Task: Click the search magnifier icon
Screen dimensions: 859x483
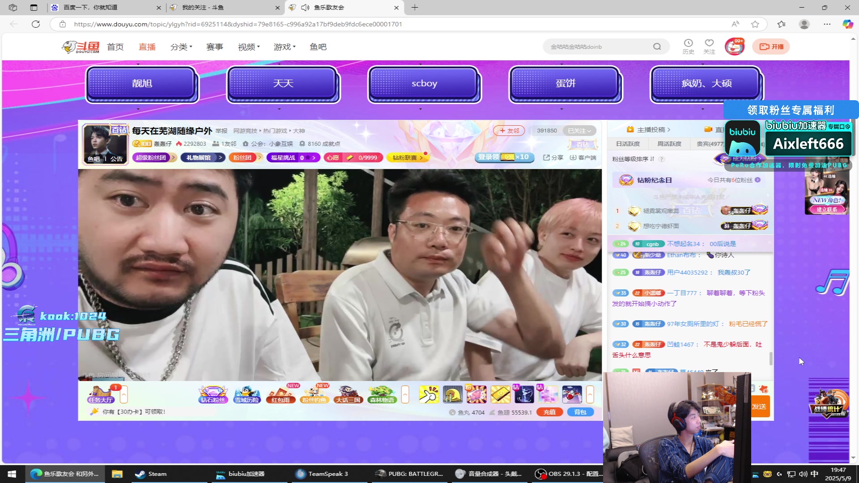Action: [x=657, y=47]
